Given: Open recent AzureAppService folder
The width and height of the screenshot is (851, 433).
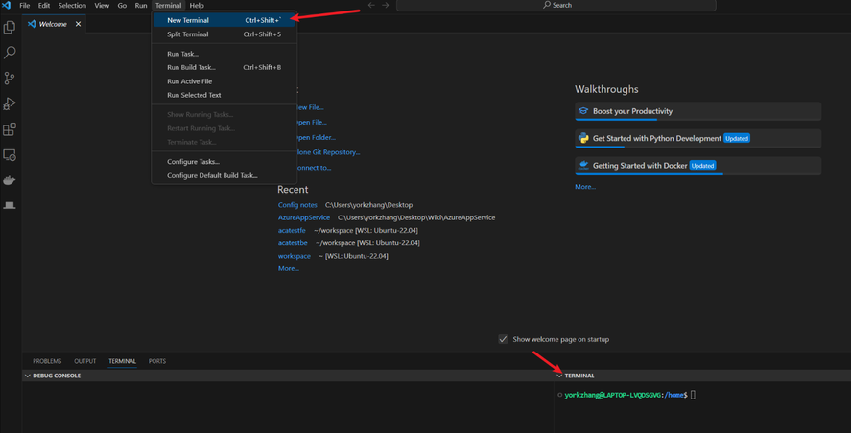Looking at the screenshot, I should point(304,217).
